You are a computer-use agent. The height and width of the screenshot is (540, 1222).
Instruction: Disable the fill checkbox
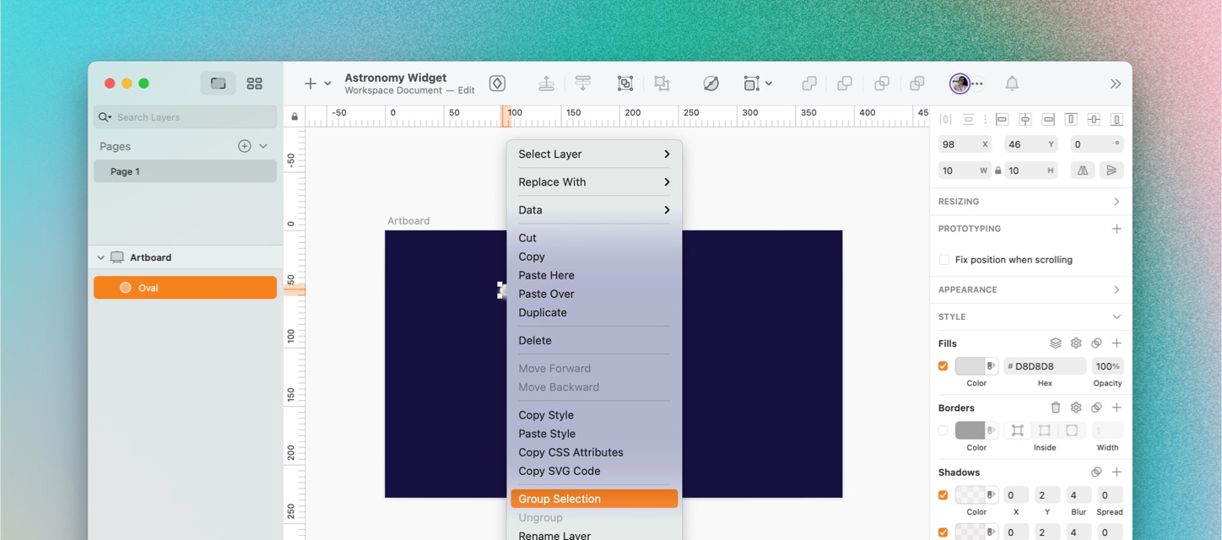pyautogui.click(x=944, y=366)
